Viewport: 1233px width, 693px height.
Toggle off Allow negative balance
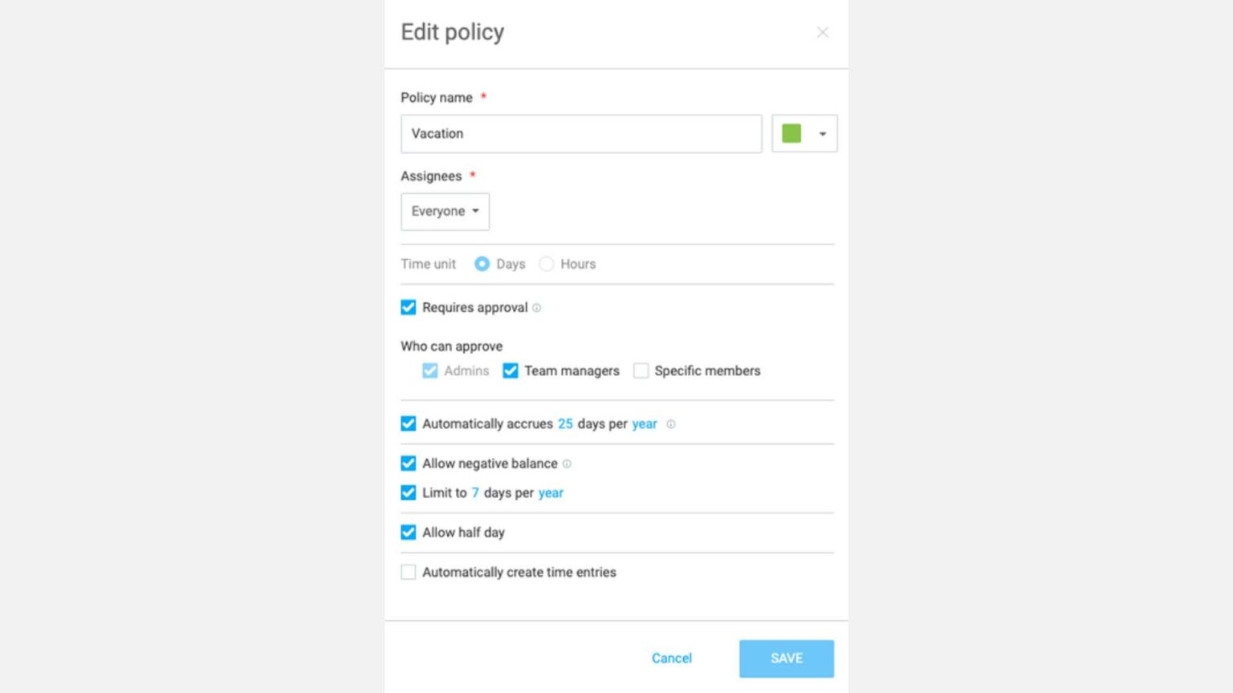[409, 464]
